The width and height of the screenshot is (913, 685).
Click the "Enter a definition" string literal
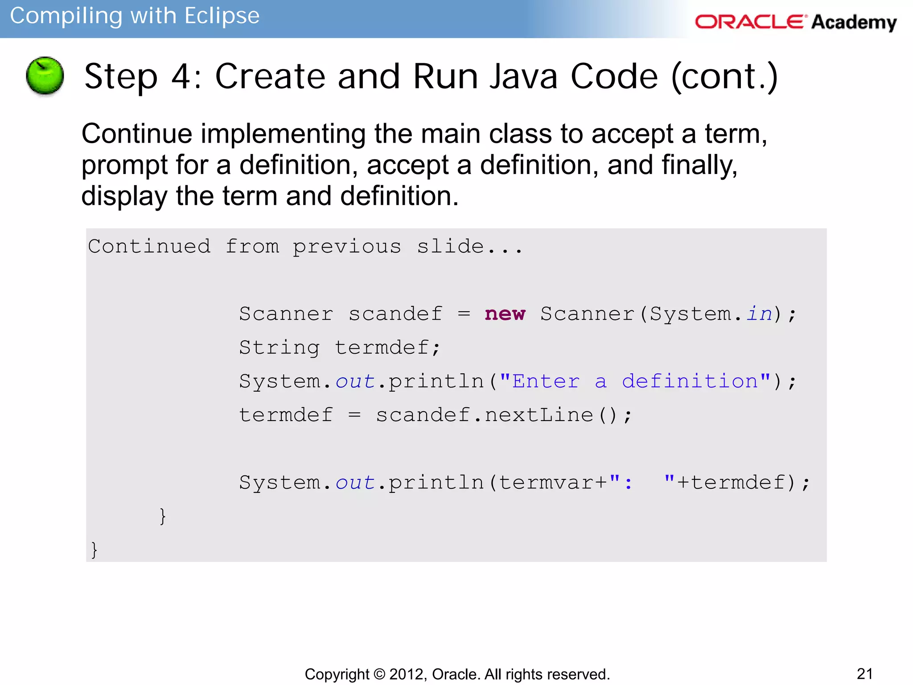[635, 382]
